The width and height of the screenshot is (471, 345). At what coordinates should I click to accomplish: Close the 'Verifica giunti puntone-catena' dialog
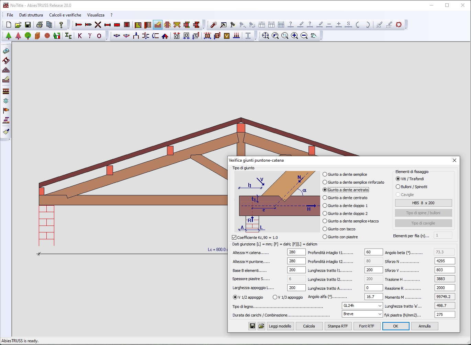click(x=454, y=160)
